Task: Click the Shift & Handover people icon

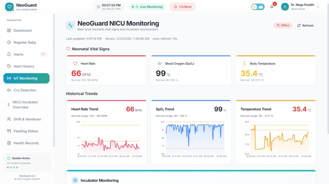Action: click(9, 119)
